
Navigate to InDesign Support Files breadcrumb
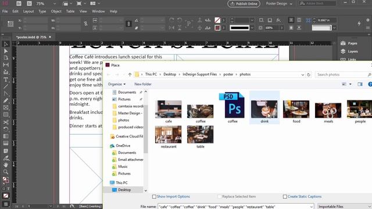click(x=200, y=74)
